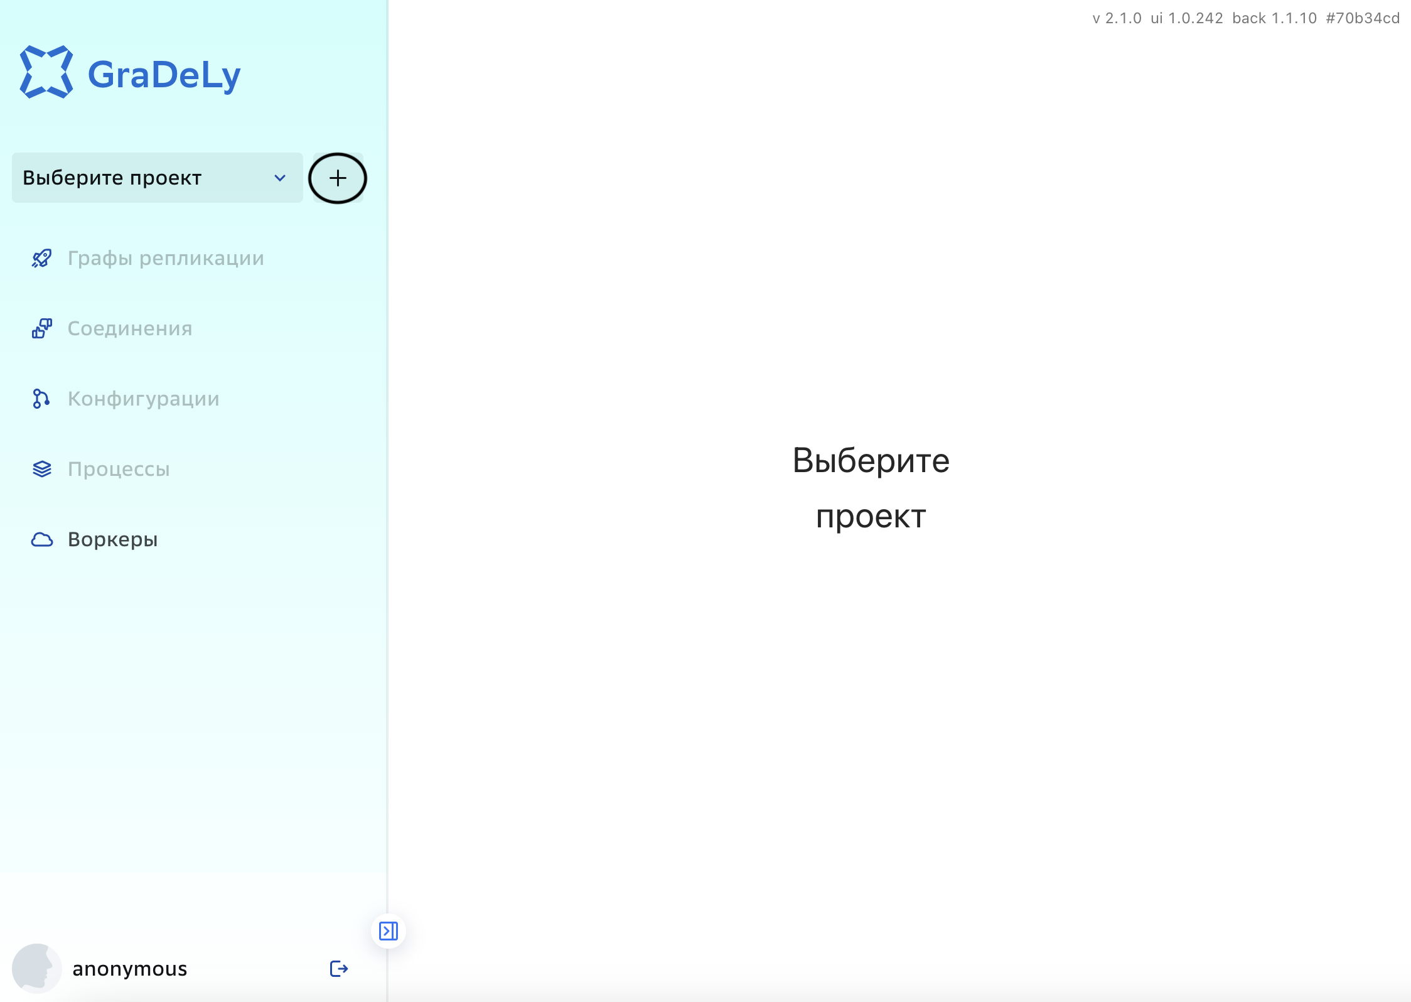The width and height of the screenshot is (1411, 1002).
Task: Open Графы репликации menu item
Action: (166, 258)
